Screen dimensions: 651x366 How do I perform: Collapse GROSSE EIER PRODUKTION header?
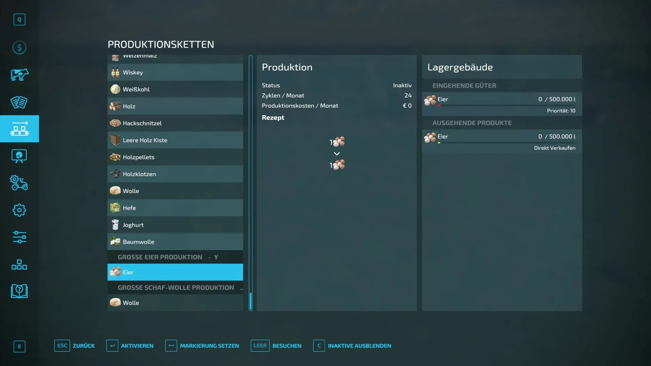pos(175,257)
